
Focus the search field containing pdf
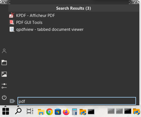[77, 101]
